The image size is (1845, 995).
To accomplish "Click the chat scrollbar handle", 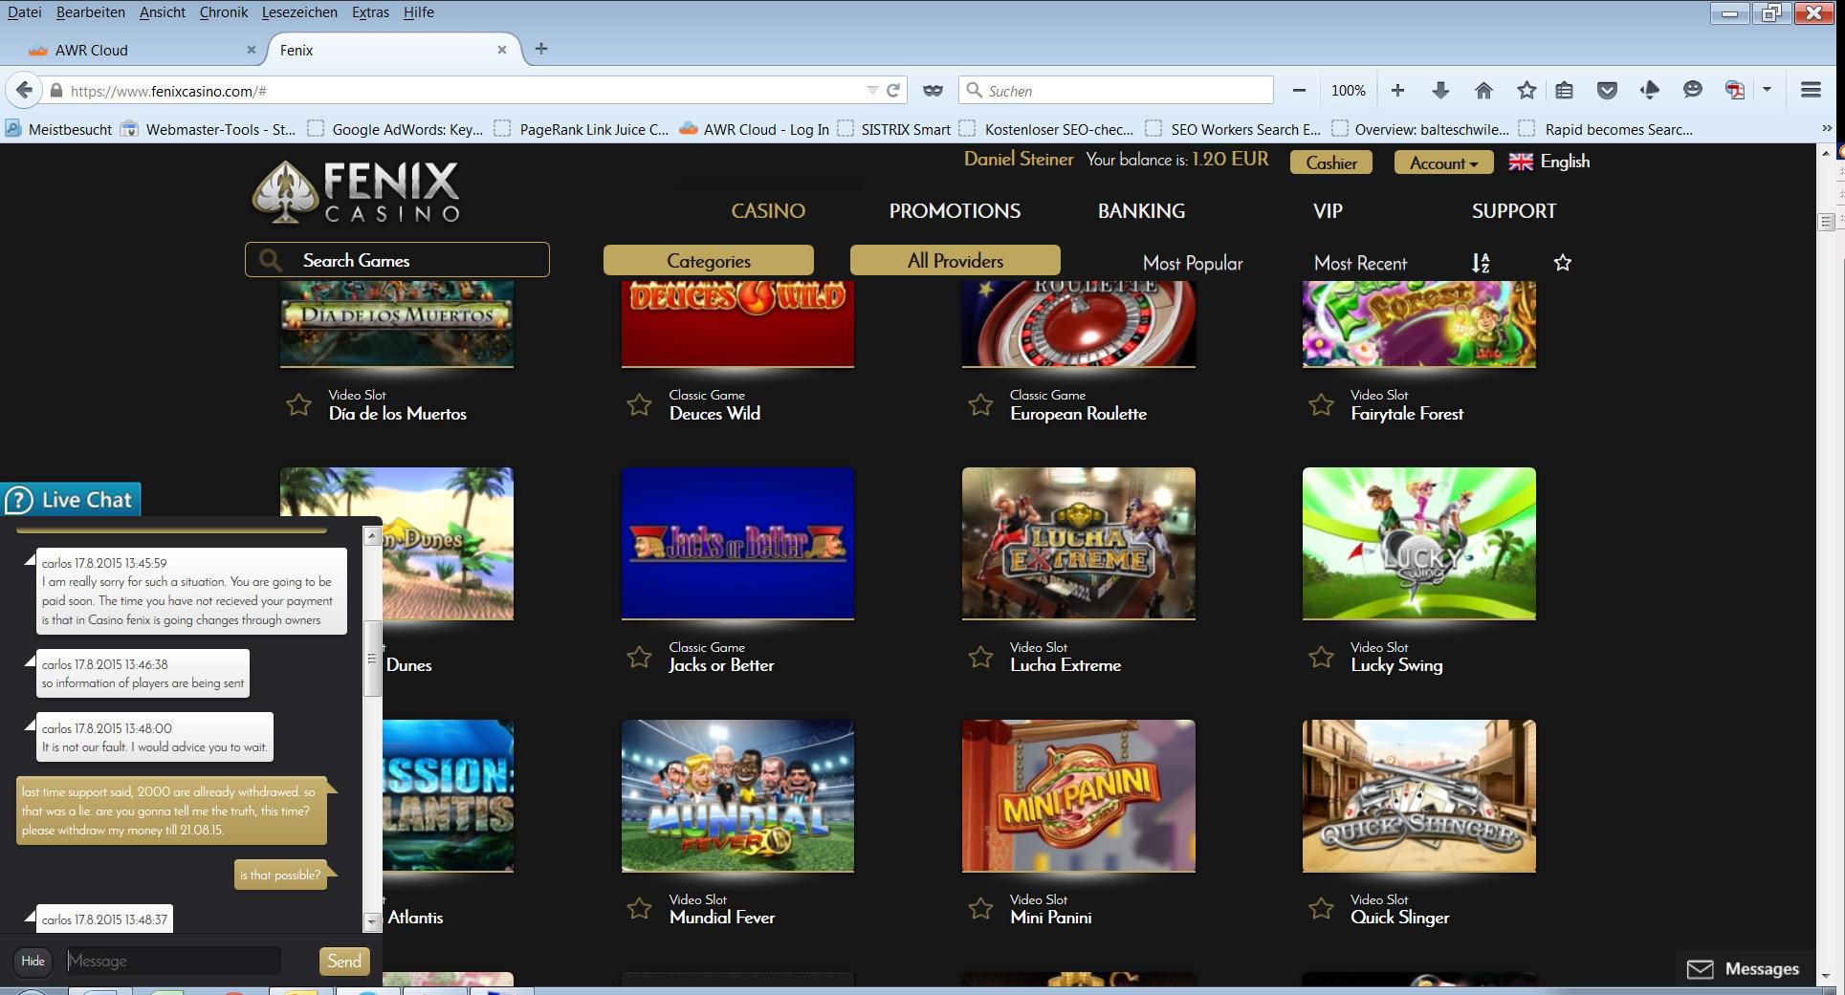I will [x=372, y=659].
